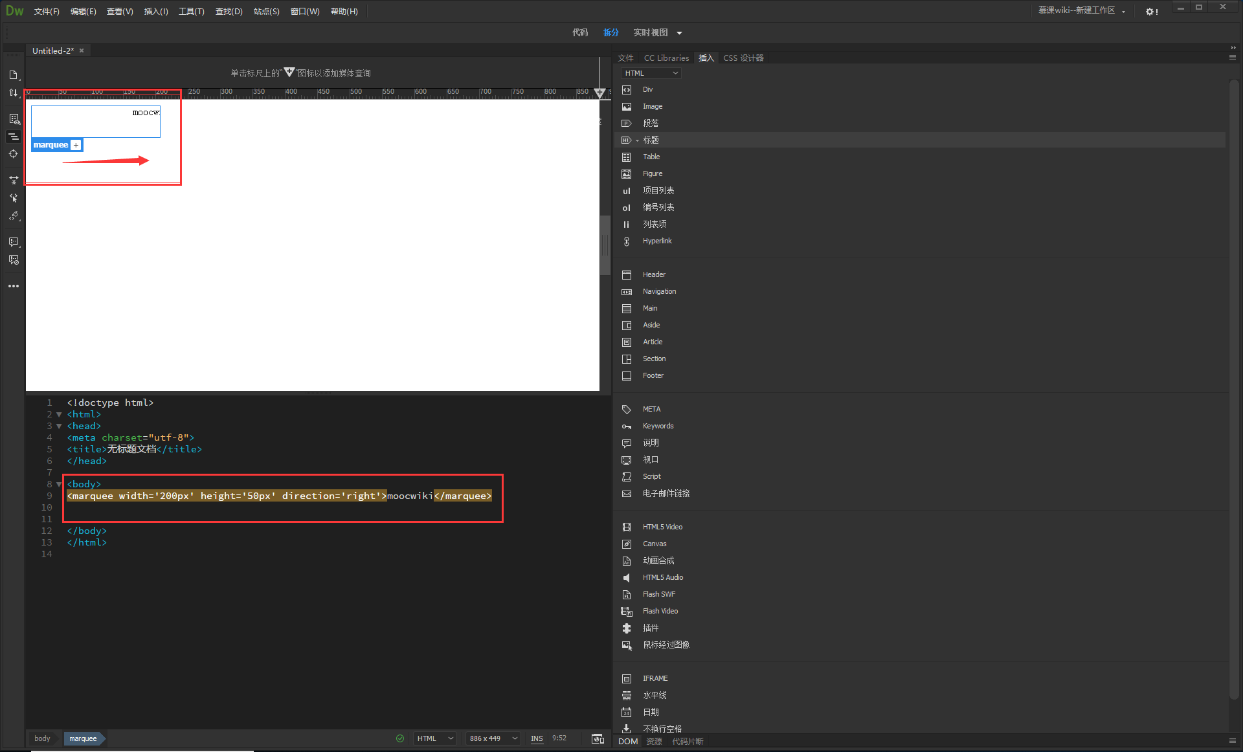Expand the 标题 heading options arrow
The width and height of the screenshot is (1243, 752).
coord(637,140)
